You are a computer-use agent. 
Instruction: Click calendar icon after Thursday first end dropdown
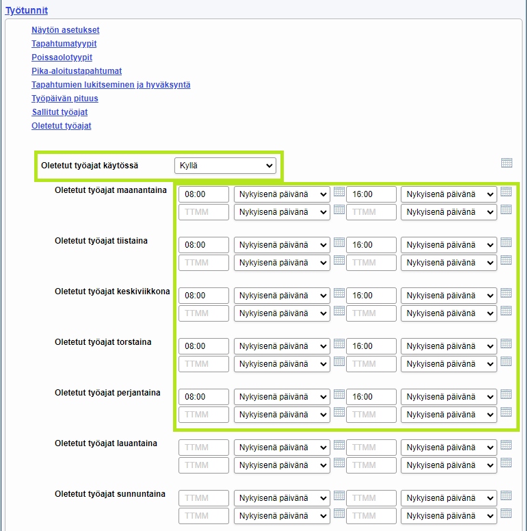click(506, 344)
